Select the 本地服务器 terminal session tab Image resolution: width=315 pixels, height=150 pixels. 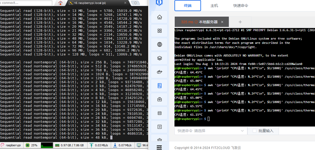pyautogui.click(x=202, y=22)
